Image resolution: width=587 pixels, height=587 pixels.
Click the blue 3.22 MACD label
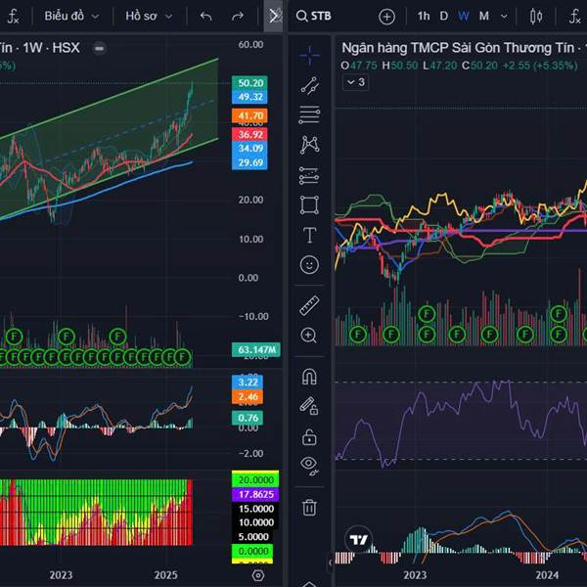click(248, 383)
